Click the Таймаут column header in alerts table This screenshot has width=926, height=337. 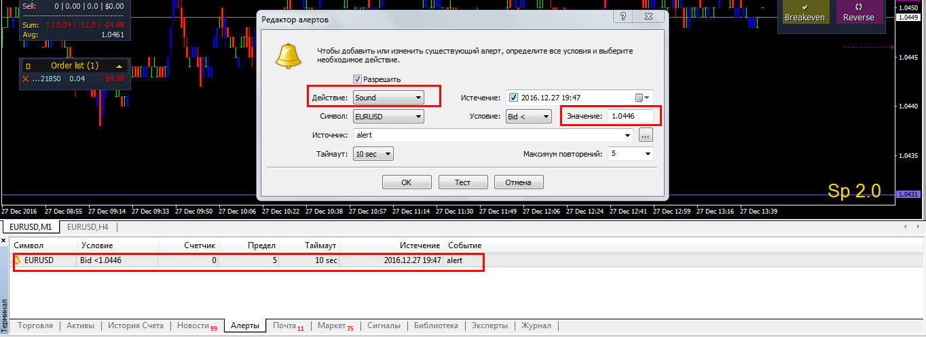309,245
